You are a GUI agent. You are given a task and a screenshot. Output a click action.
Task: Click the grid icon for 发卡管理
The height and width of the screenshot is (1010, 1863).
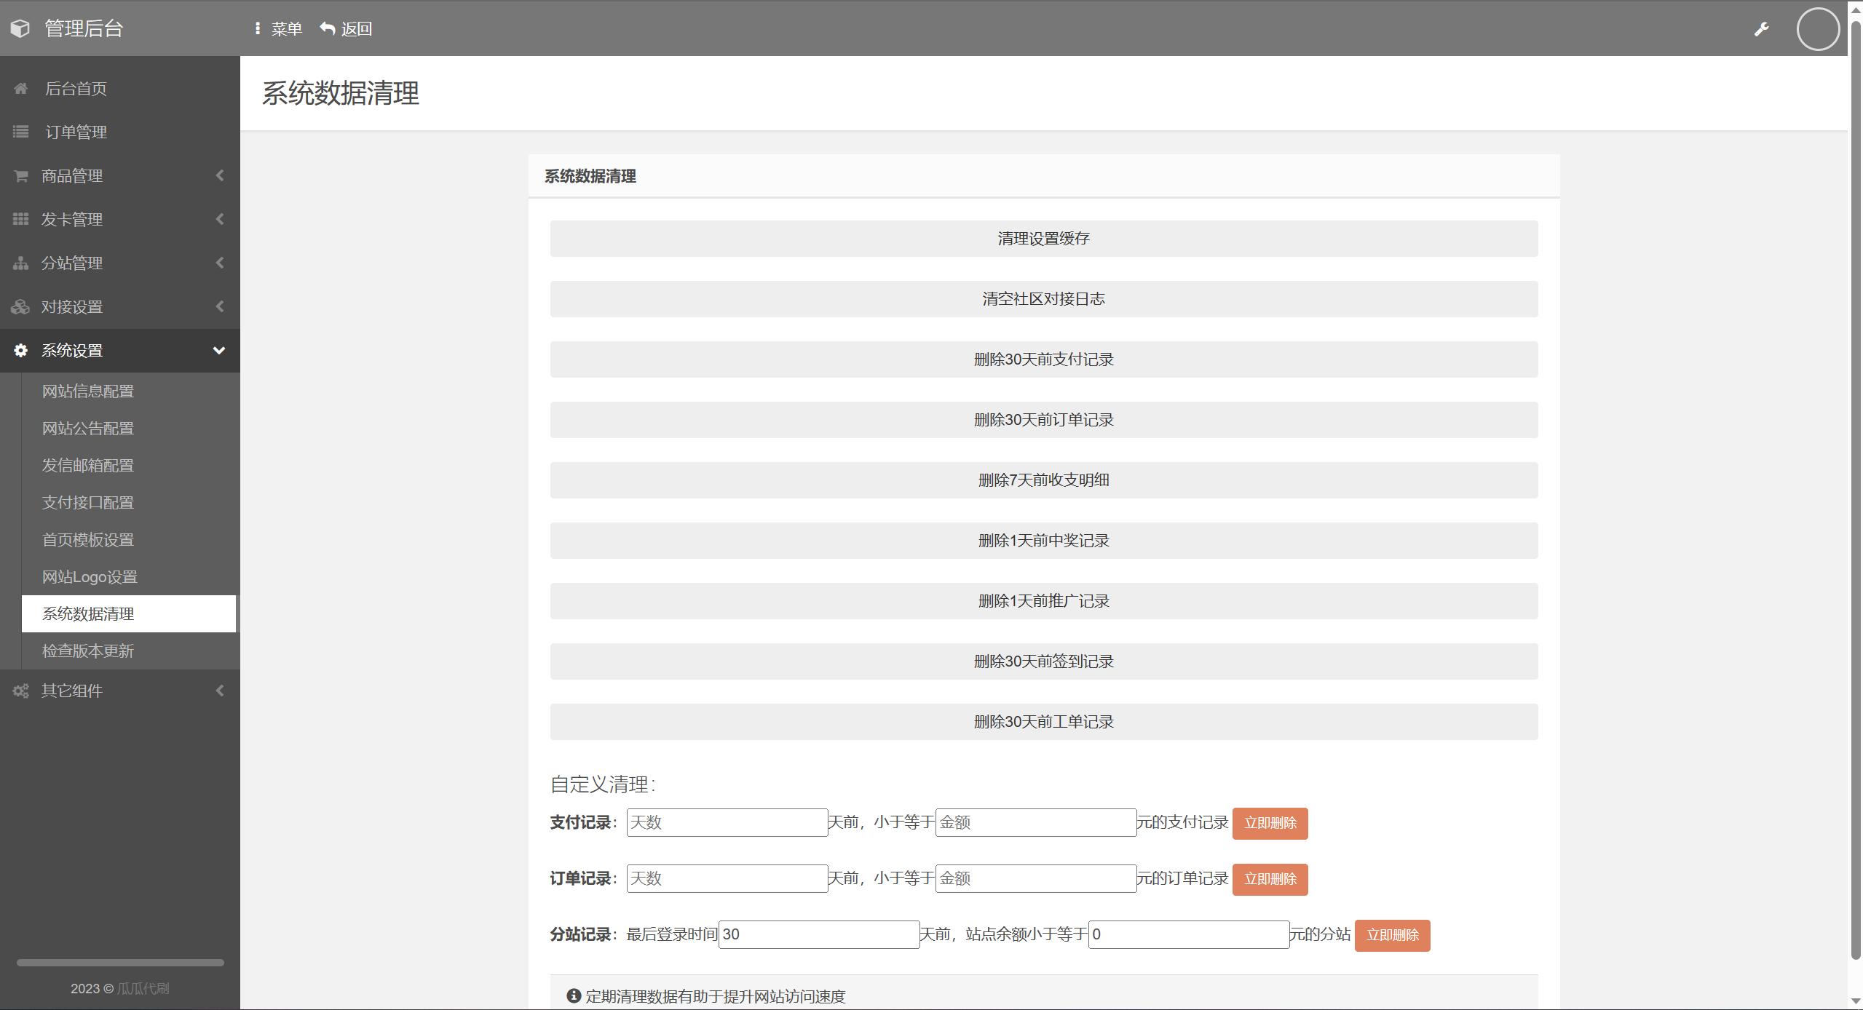coord(20,219)
